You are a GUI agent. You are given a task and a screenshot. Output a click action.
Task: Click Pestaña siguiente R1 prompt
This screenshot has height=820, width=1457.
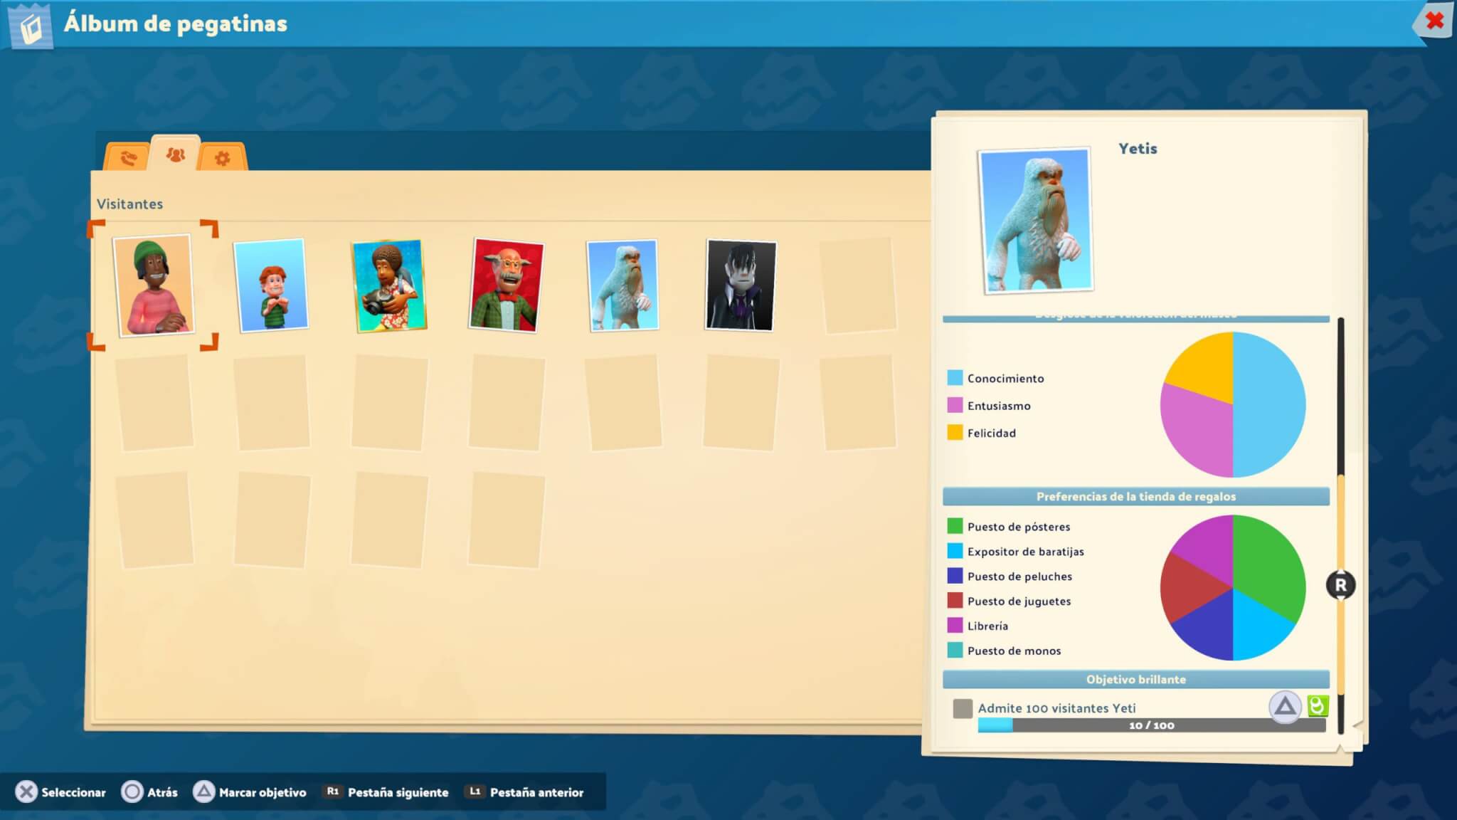(387, 792)
